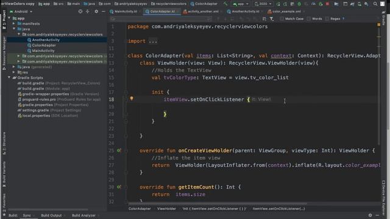The image size is (390, 219).
Task: Click the Make Project hammer icon
Action: [x=225, y=4]
